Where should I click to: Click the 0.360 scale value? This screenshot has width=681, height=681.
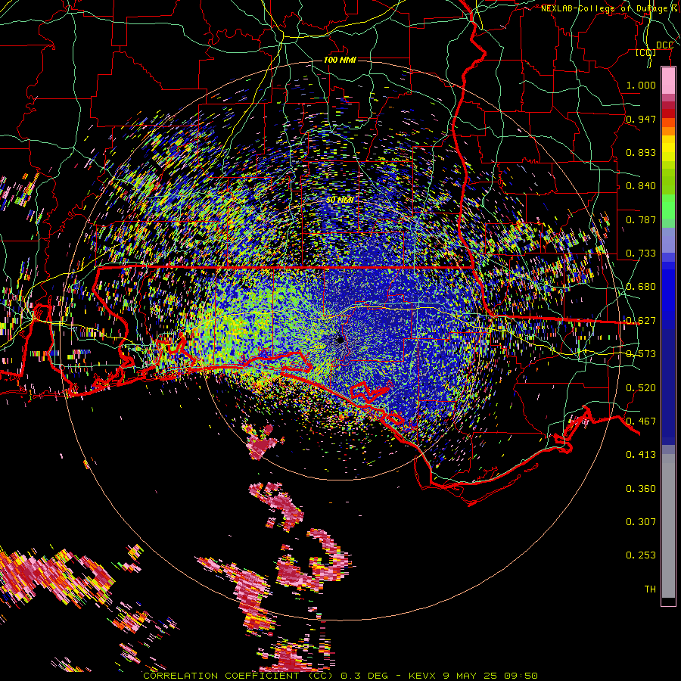click(x=641, y=489)
